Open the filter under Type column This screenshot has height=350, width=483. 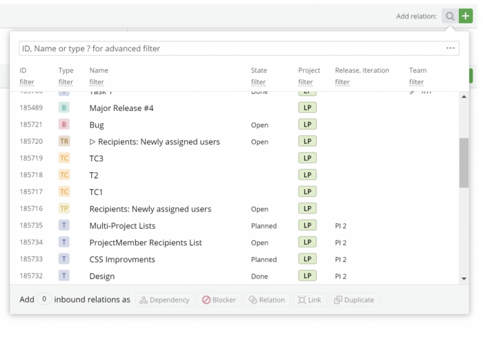click(66, 82)
